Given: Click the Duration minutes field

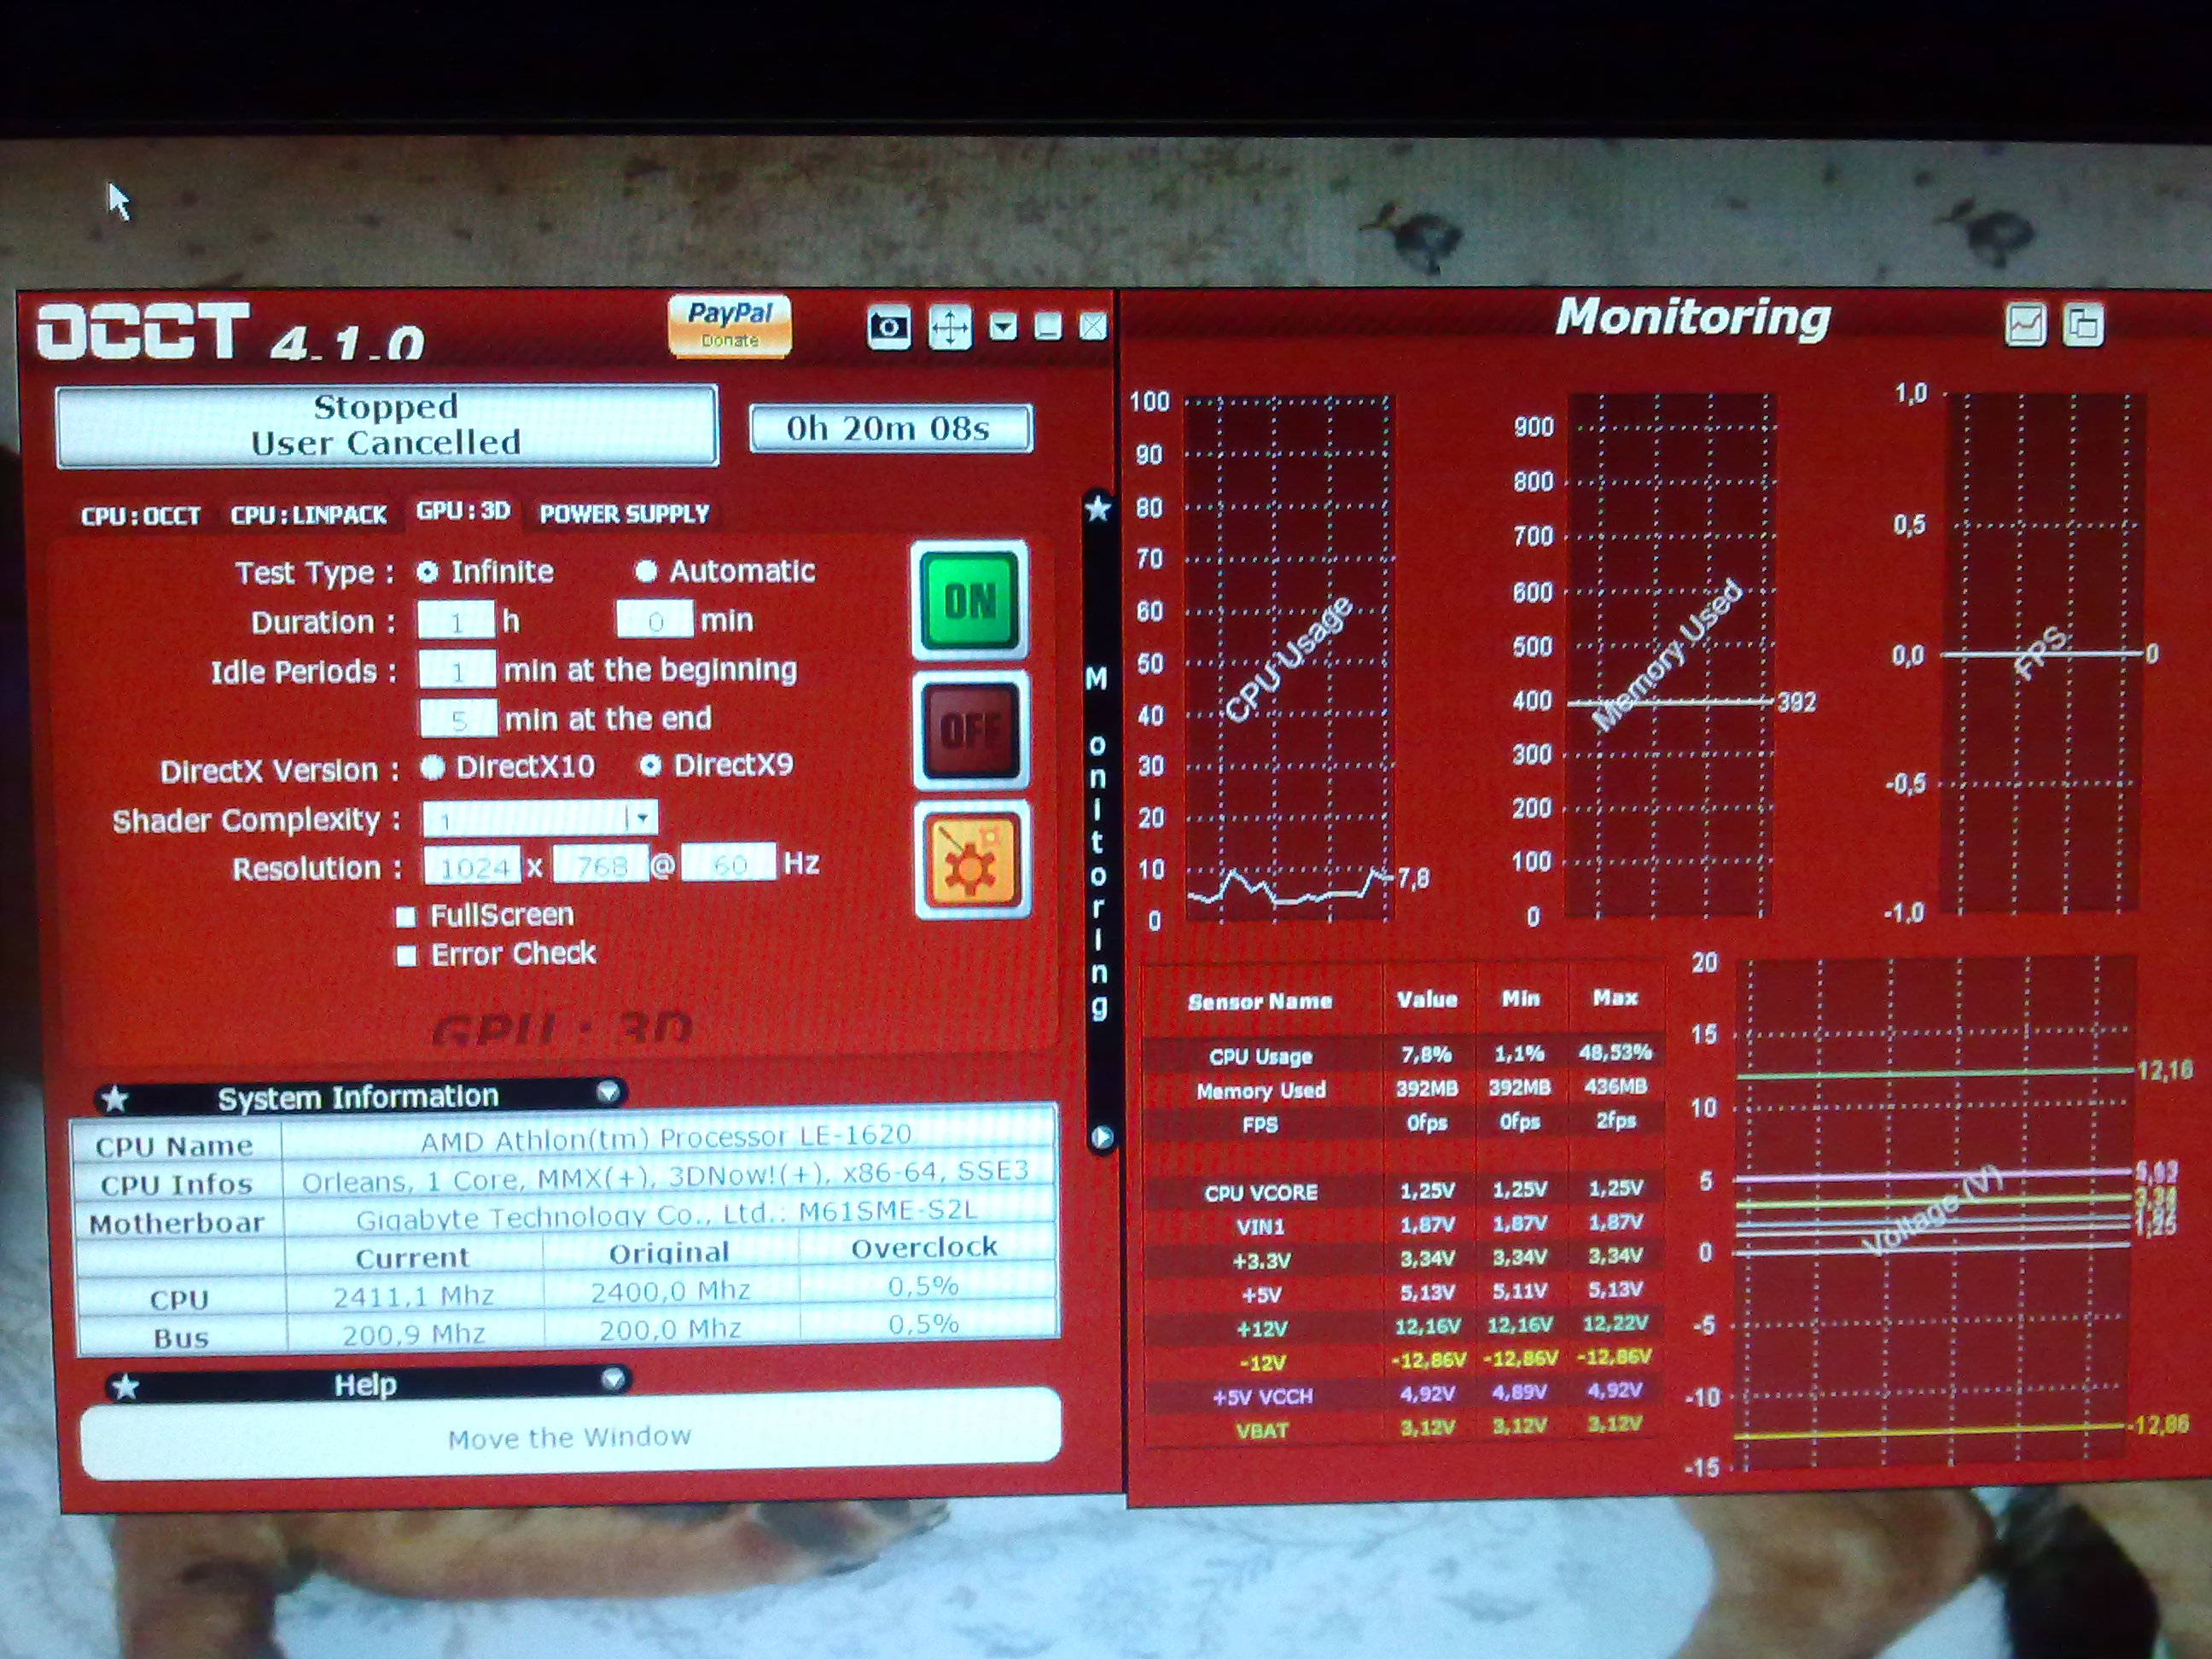Looking at the screenshot, I should (654, 620).
